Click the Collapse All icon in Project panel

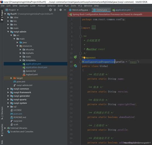[x=55, y=10]
